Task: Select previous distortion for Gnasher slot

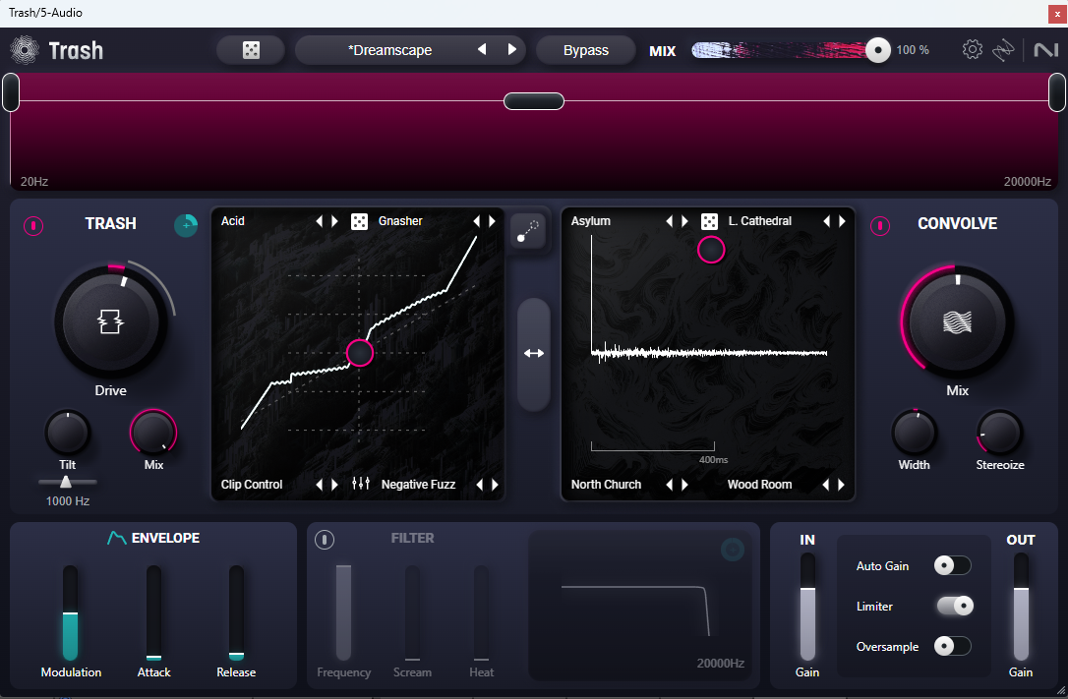Action: tap(477, 221)
